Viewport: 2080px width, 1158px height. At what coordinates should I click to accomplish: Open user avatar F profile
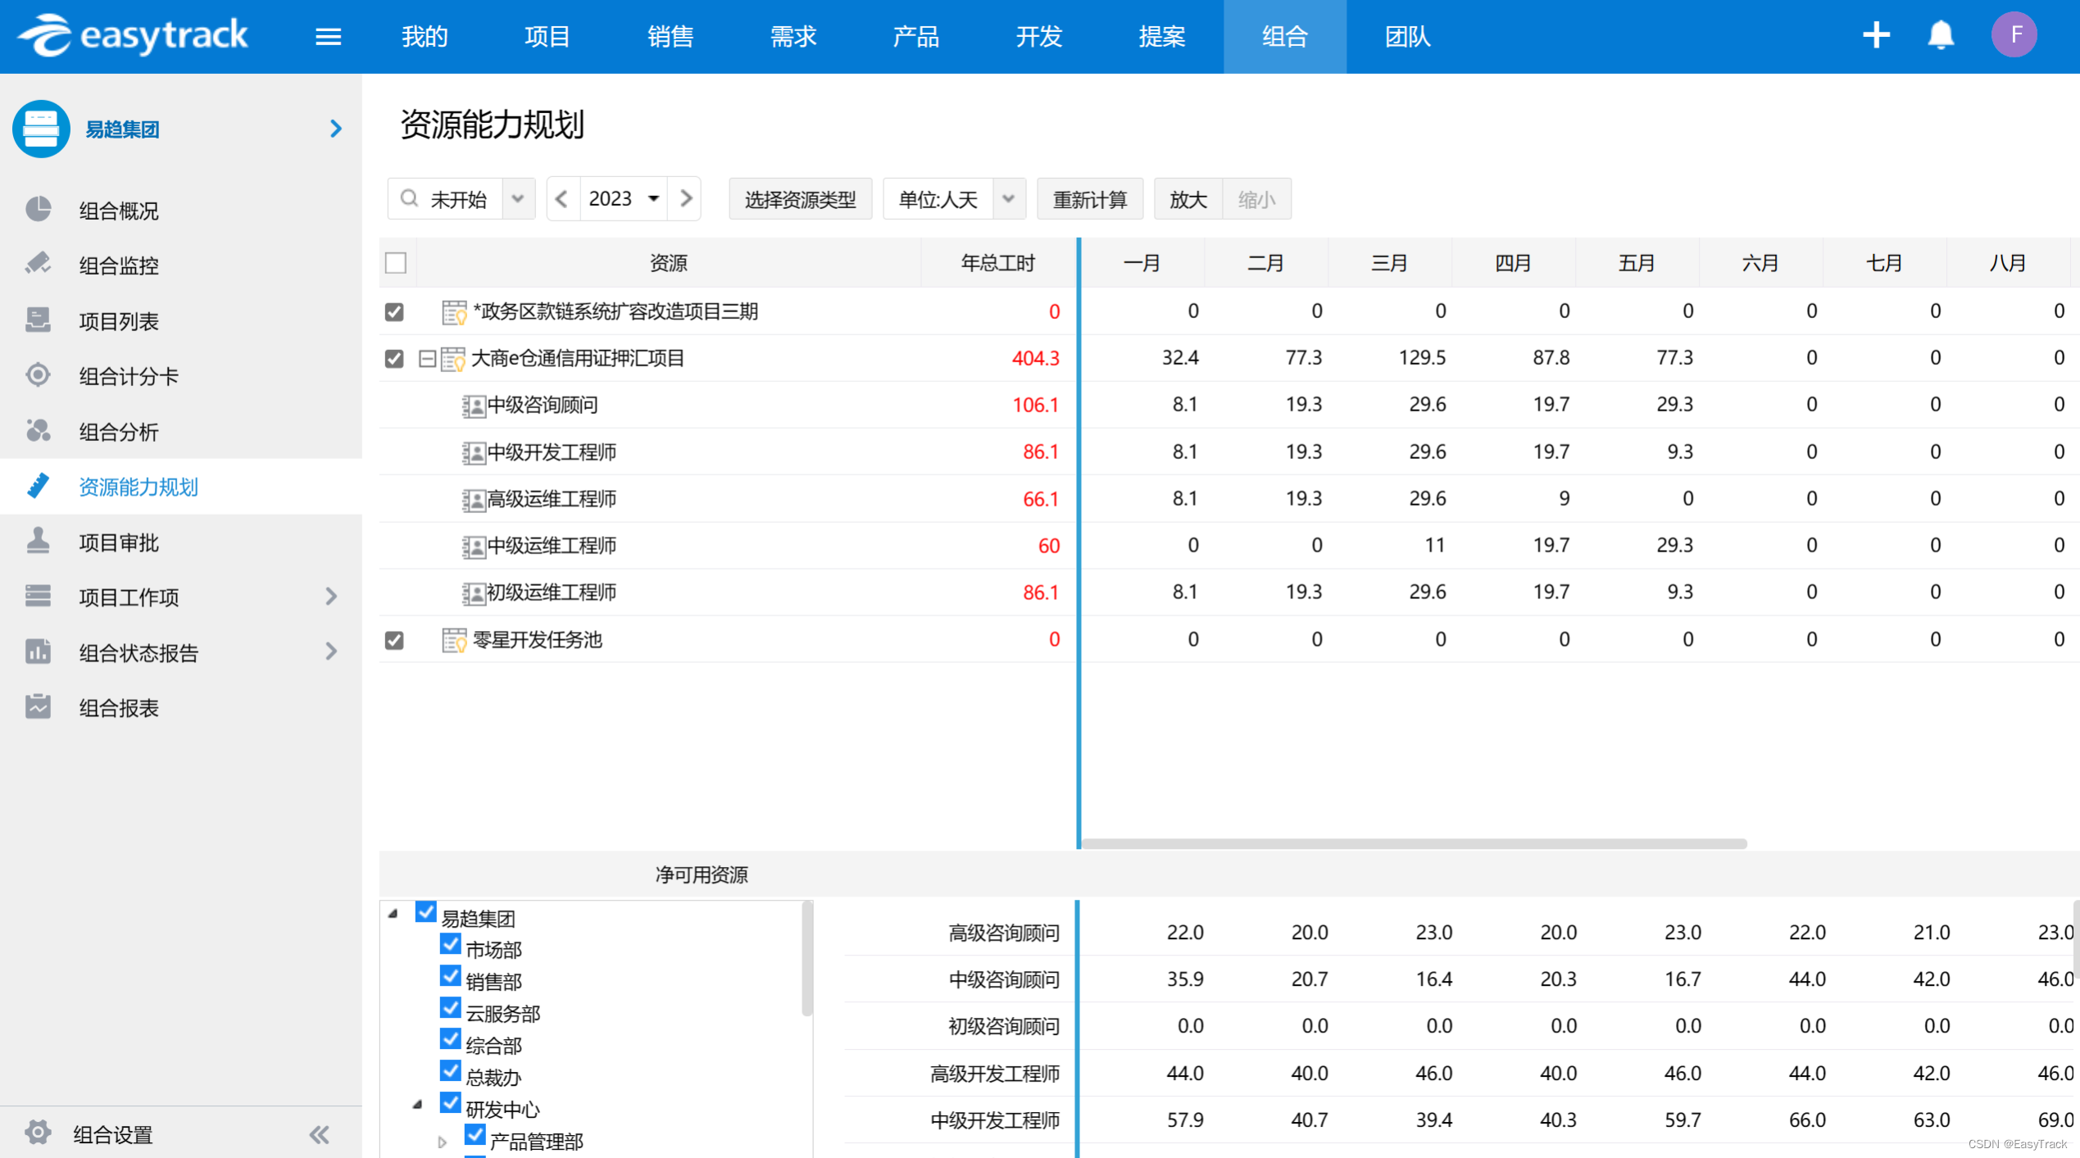pos(2014,35)
